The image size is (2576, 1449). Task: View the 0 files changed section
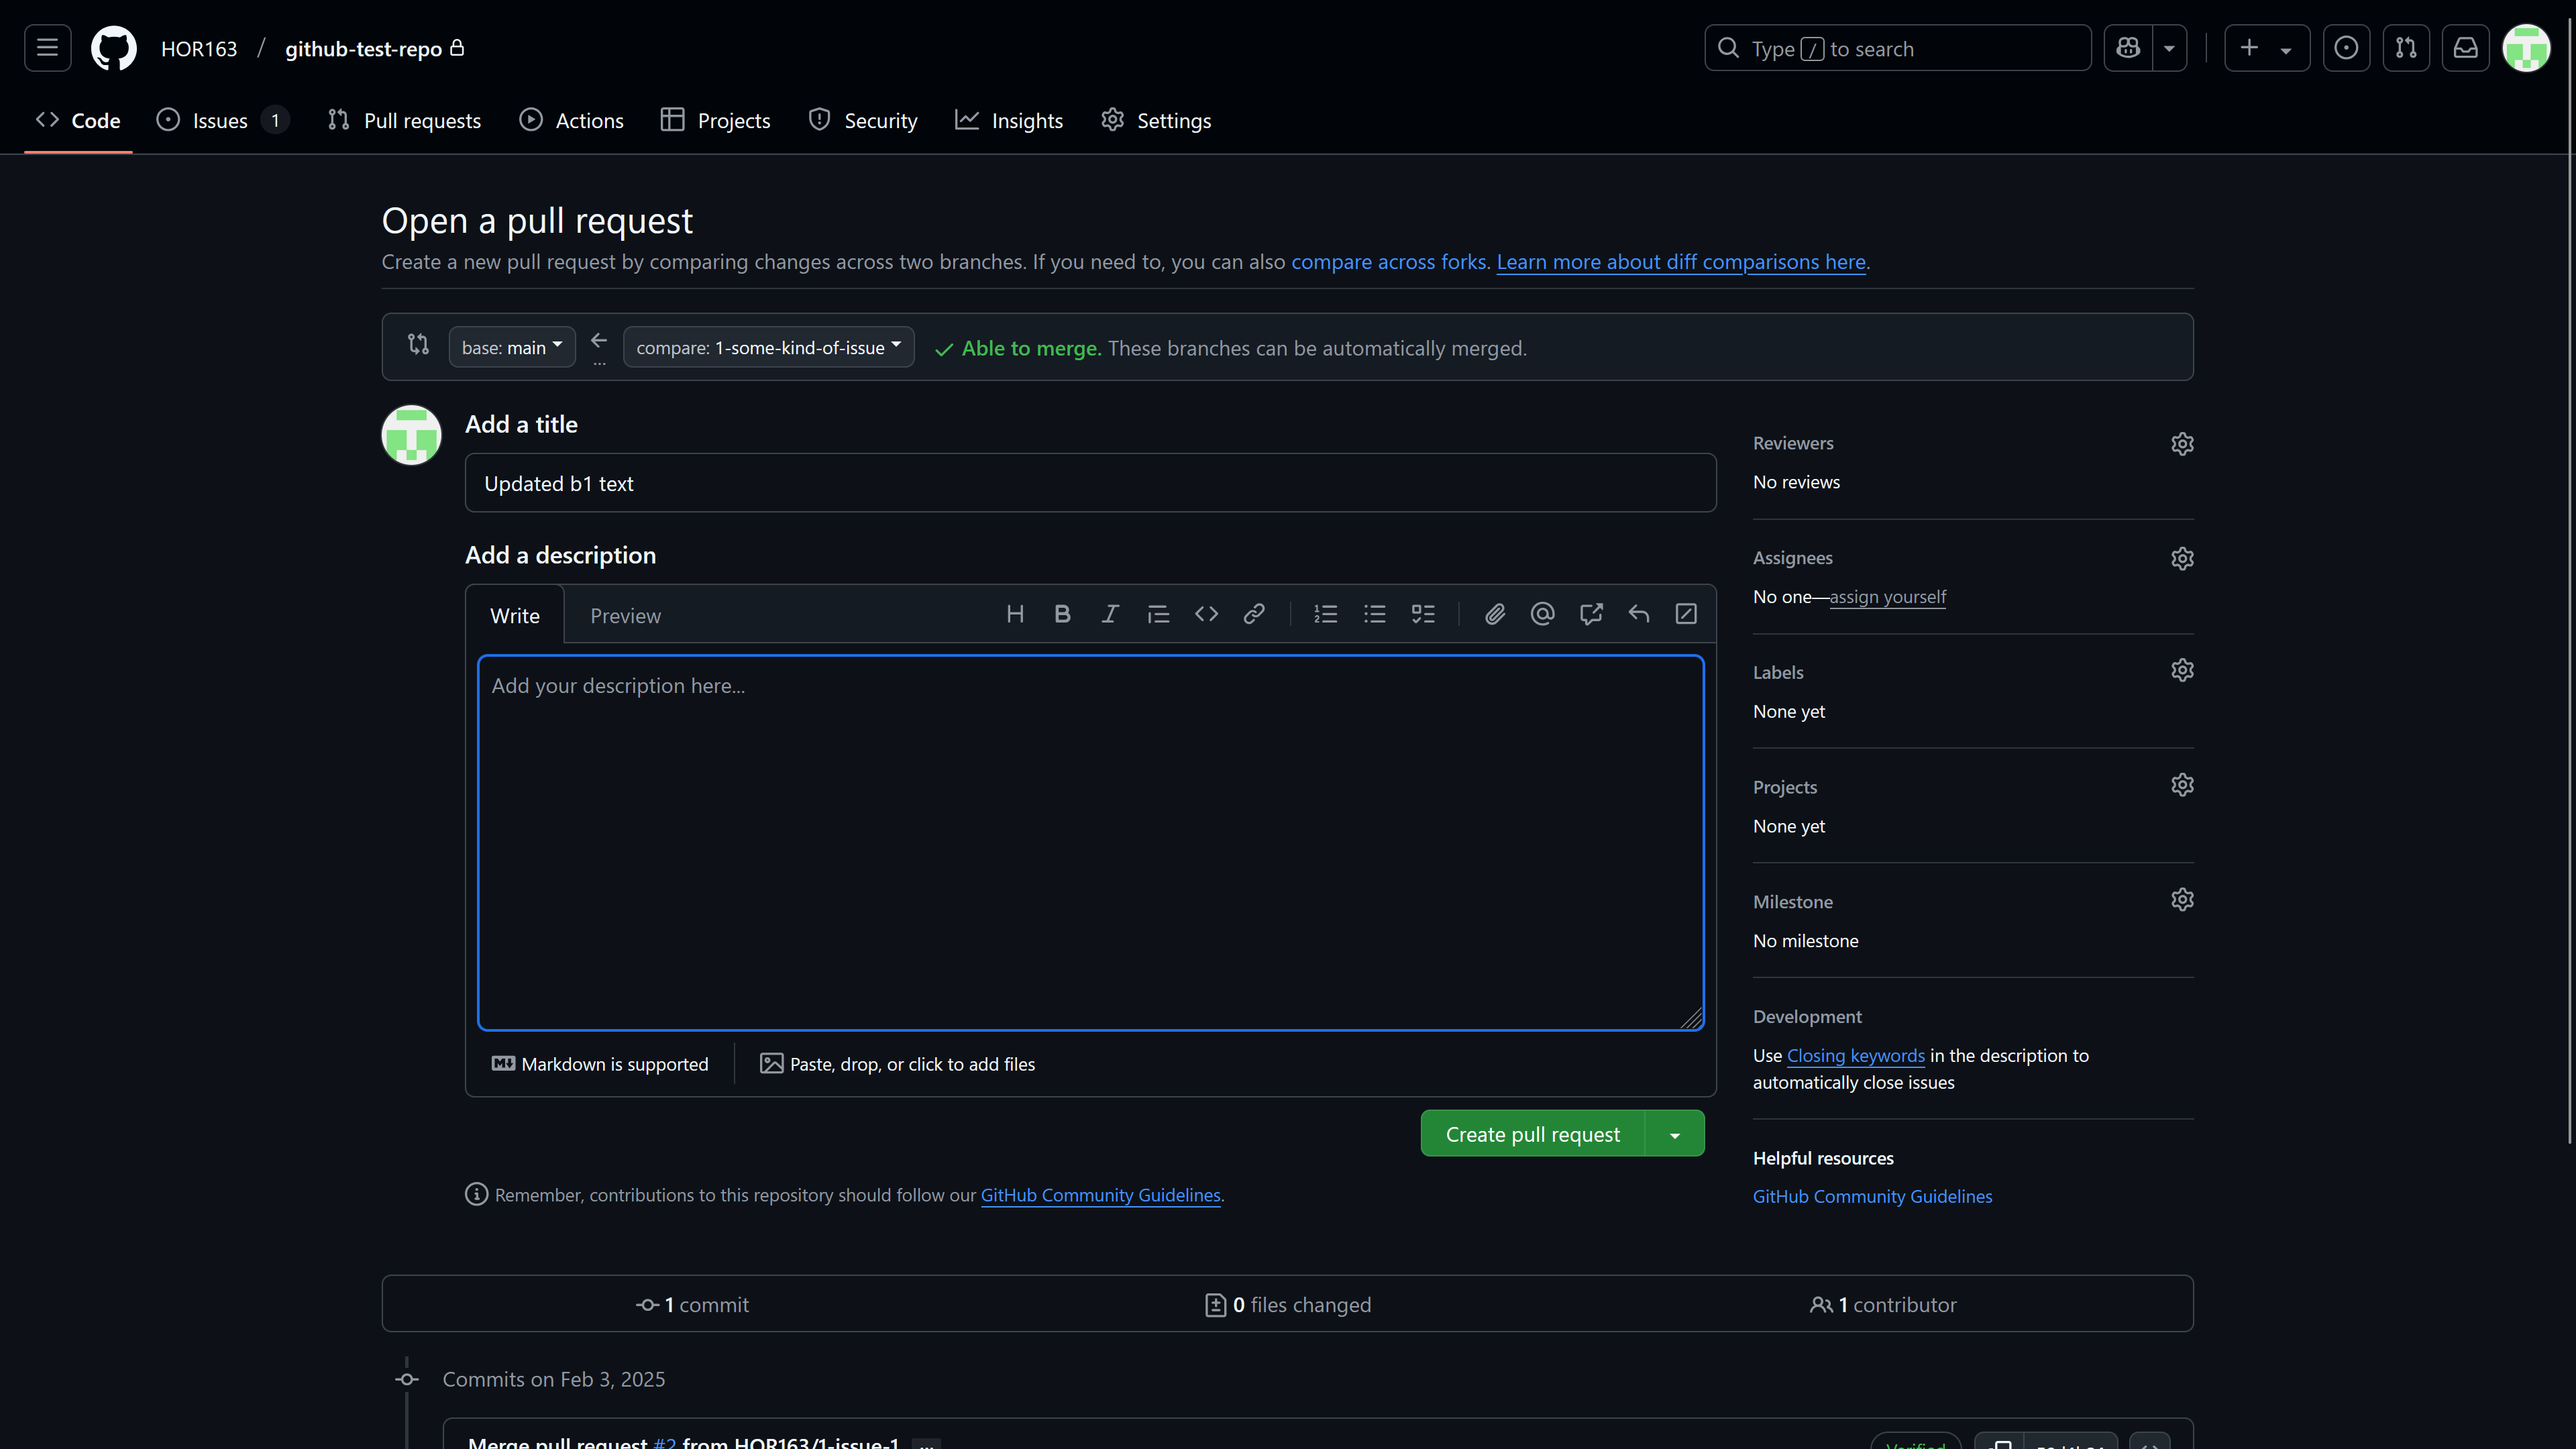pyautogui.click(x=1288, y=1305)
